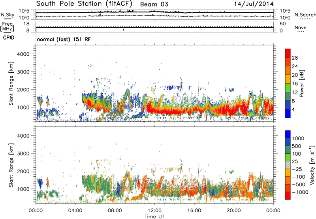Click the "Time UT" axis label
This screenshot has height=219, width=316.
(154, 217)
